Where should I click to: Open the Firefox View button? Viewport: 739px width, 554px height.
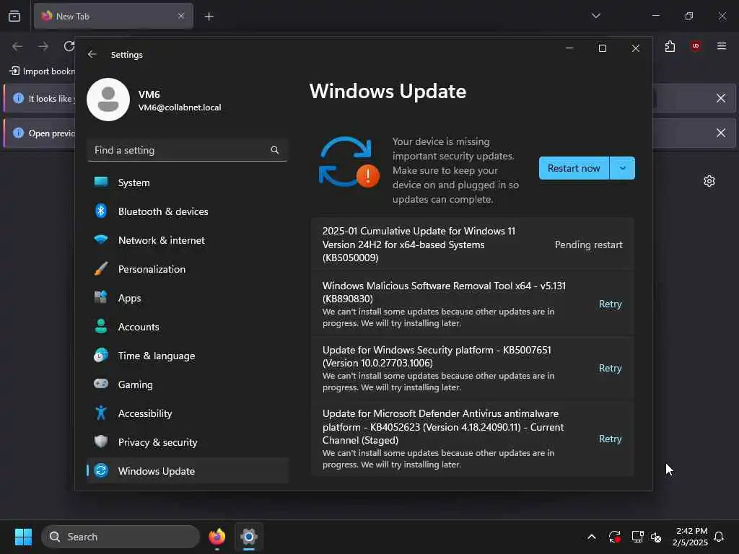point(14,16)
